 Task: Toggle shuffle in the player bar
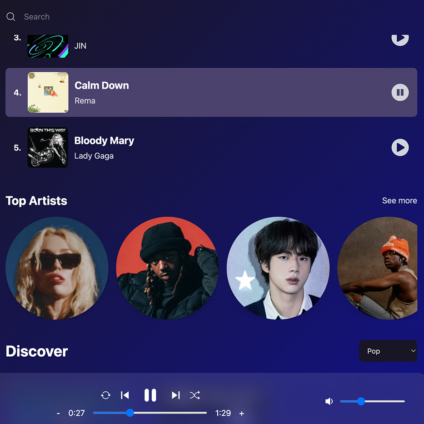pyautogui.click(x=195, y=395)
